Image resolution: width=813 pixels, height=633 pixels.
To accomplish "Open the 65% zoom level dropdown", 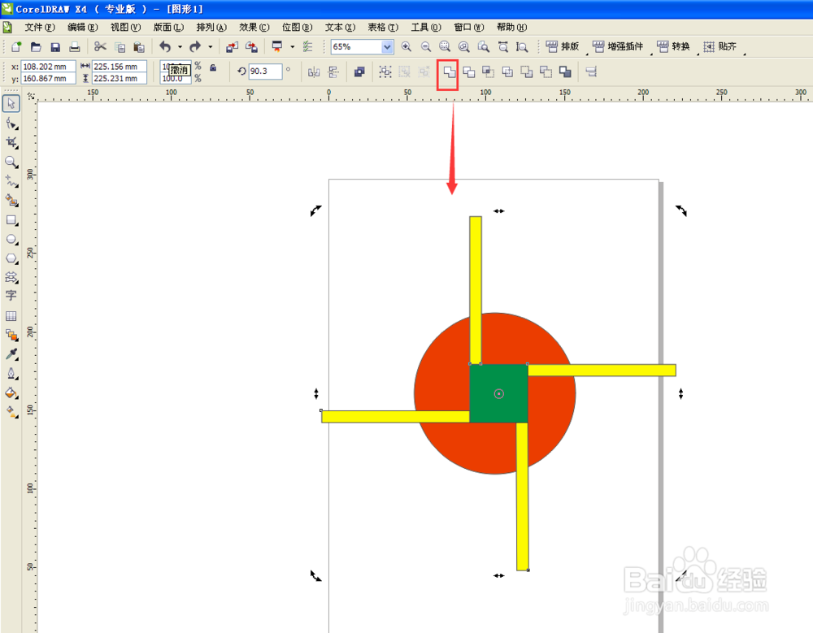I will coord(387,47).
